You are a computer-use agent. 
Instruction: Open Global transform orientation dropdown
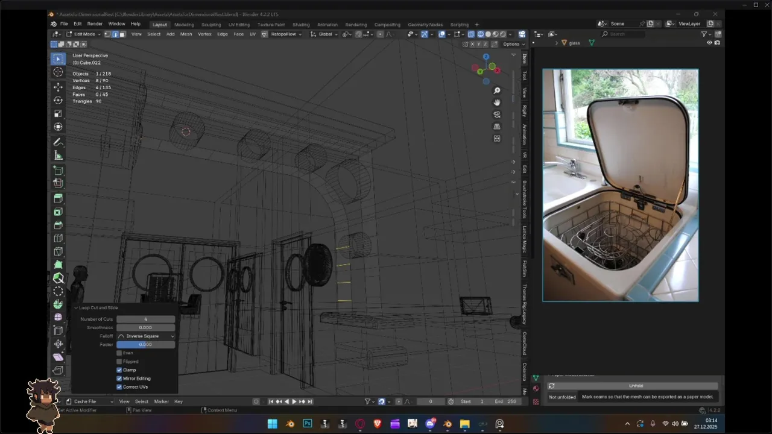coord(324,34)
